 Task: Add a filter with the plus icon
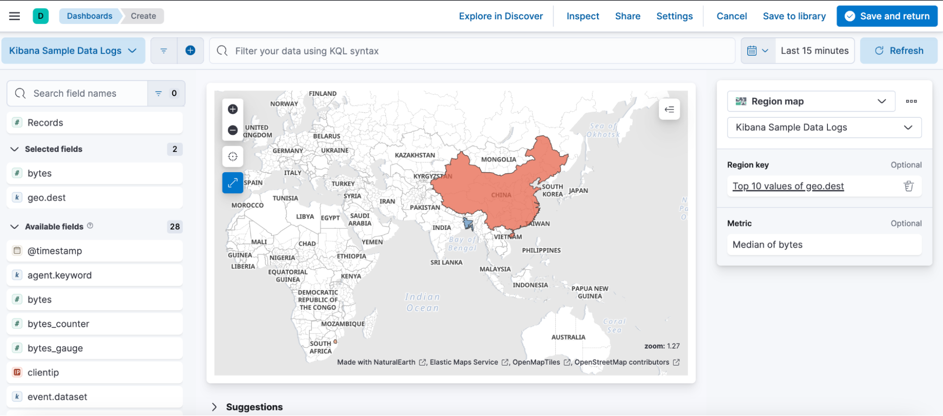(191, 50)
